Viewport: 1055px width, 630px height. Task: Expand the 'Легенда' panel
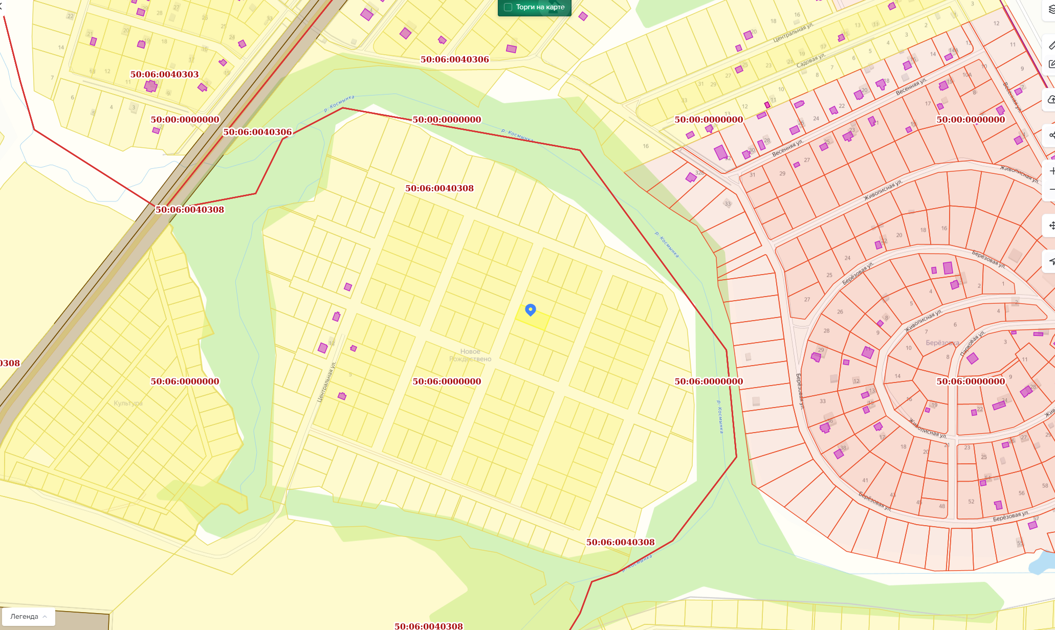point(25,616)
